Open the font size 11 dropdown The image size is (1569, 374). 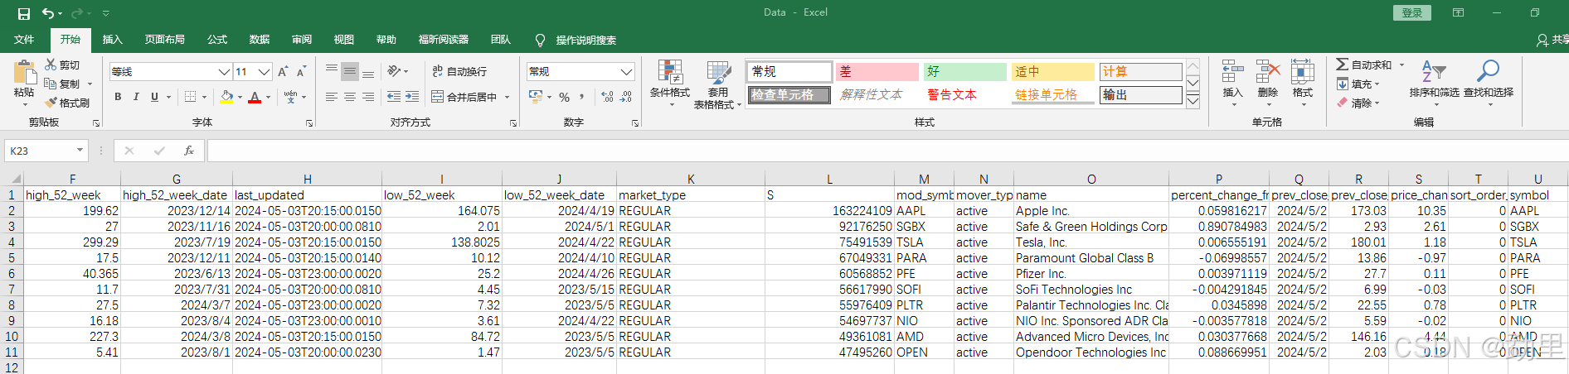point(264,72)
